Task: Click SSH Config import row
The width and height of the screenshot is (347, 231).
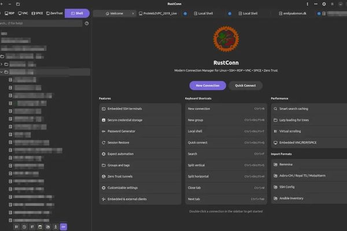Action: pyautogui.click(x=309, y=187)
